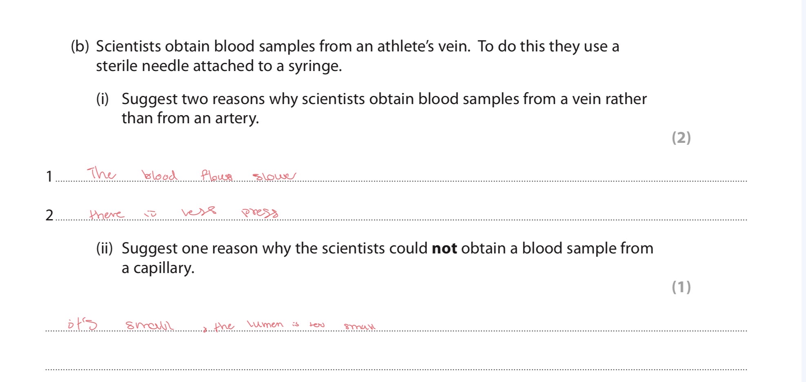Image resolution: width=806 pixels, height=382 pixels.
Task: Click the handwritten word 'press'
Action: 260,213
